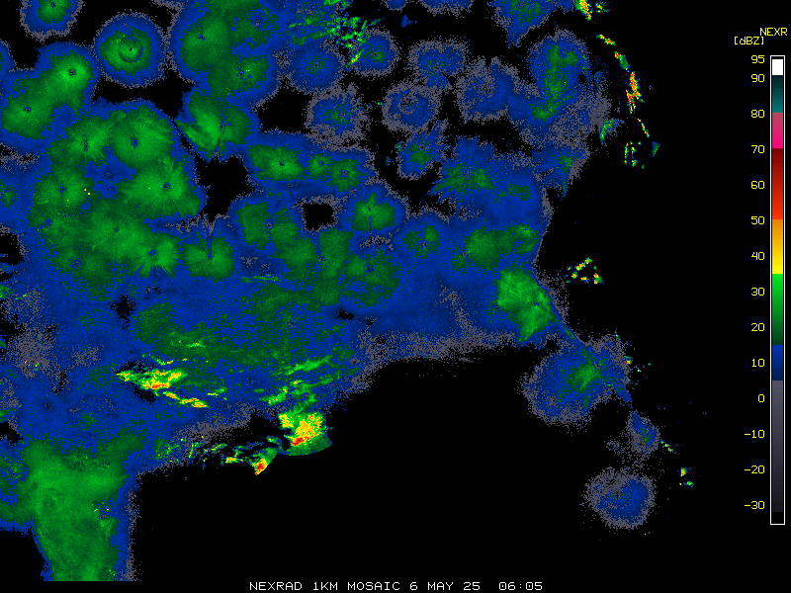Click the 10 dBZ scale value

[757, 363]
